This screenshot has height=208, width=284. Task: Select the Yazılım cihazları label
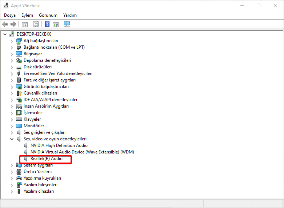point(39,191)
